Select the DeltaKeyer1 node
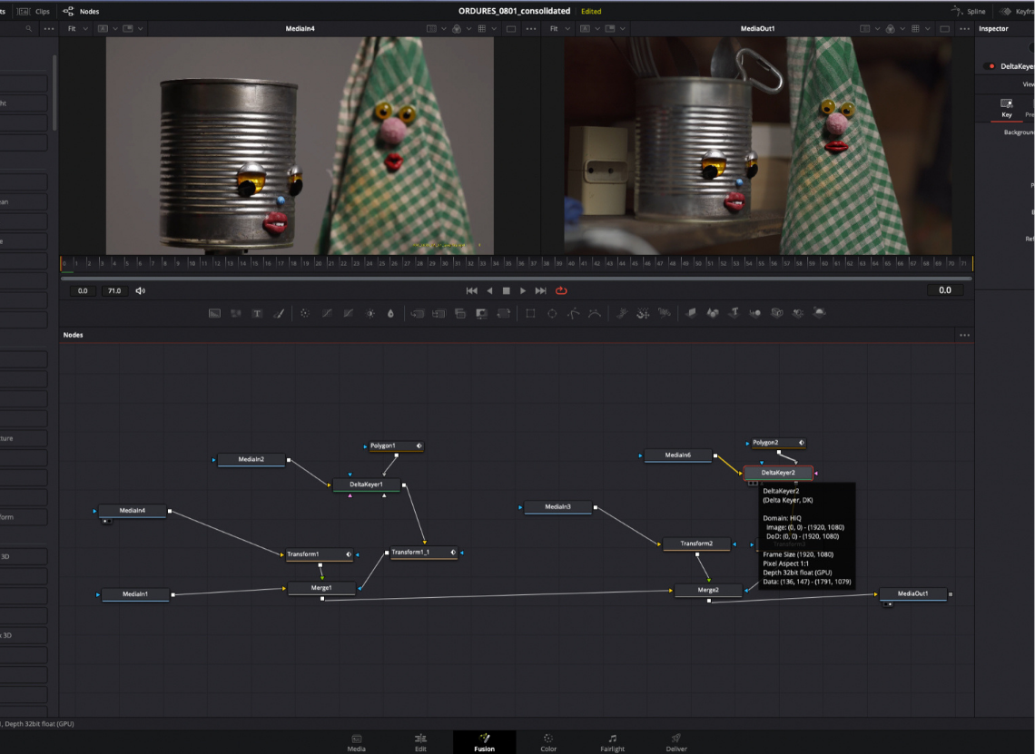Image resolution: width=1035 pixels, height=754 pixels. coord(367,485)
